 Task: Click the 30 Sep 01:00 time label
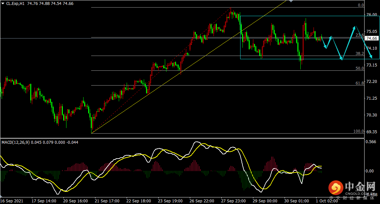pyautogui.click(x=297, y=201)
